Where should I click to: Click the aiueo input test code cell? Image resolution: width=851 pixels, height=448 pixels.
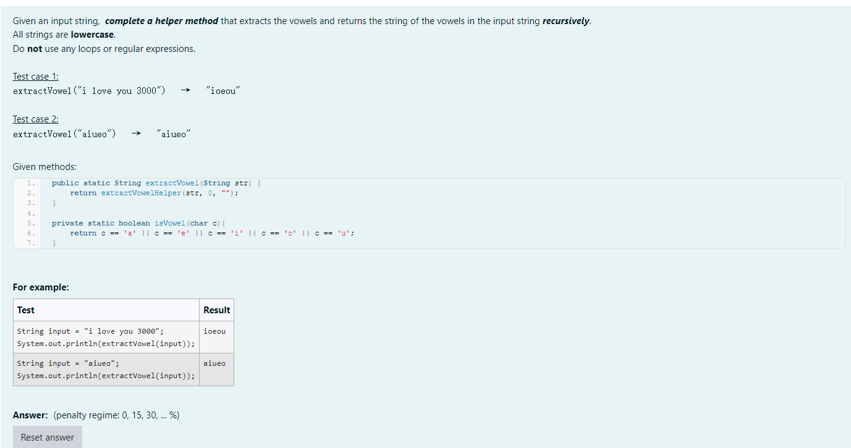pos(105,369)
